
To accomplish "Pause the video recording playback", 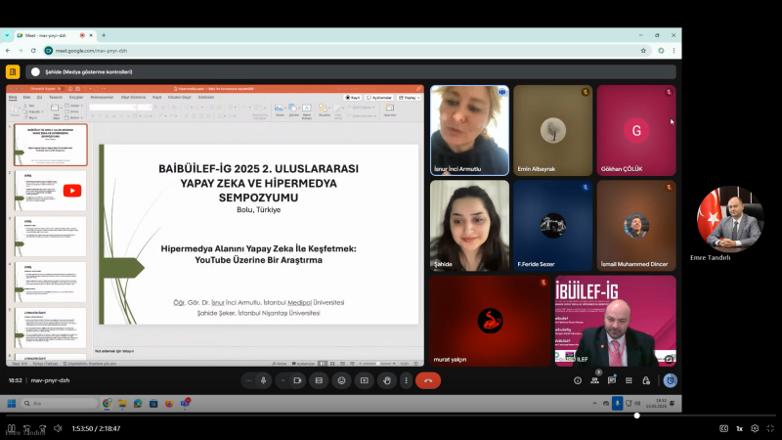I will pyautogui.click(x=11, y=428).
